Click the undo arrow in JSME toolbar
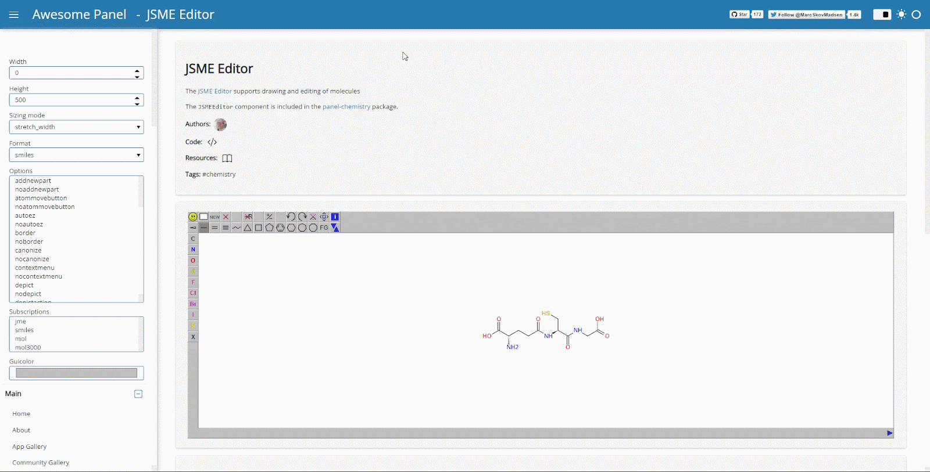 [291, 217]
